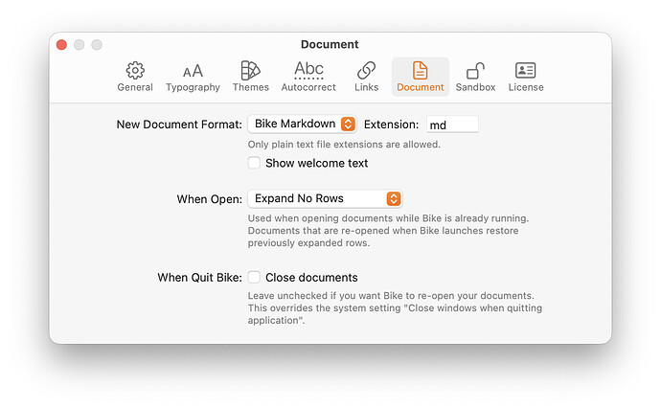This screenshot has width=661, height=409.
Task: Expand the Expand No Rows dropdown
Action: coord(324,198)
